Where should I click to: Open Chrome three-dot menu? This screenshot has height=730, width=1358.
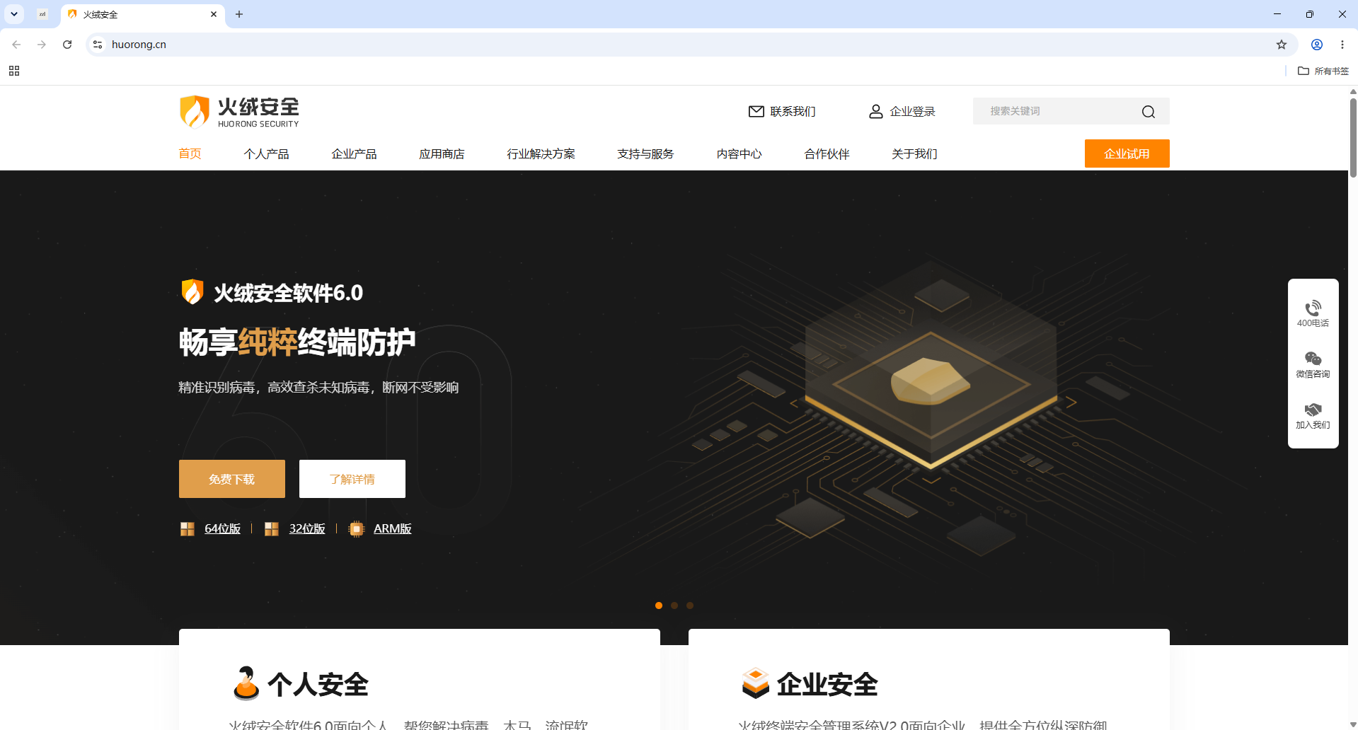click(x=1342, y=45)
